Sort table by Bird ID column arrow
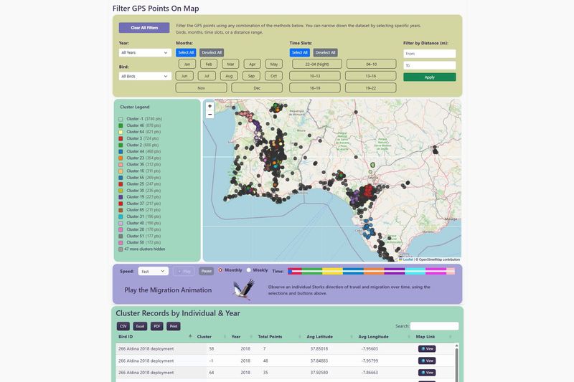Viewport: 574px width, 382px height. pyautogui.click(x=190, y=336)
